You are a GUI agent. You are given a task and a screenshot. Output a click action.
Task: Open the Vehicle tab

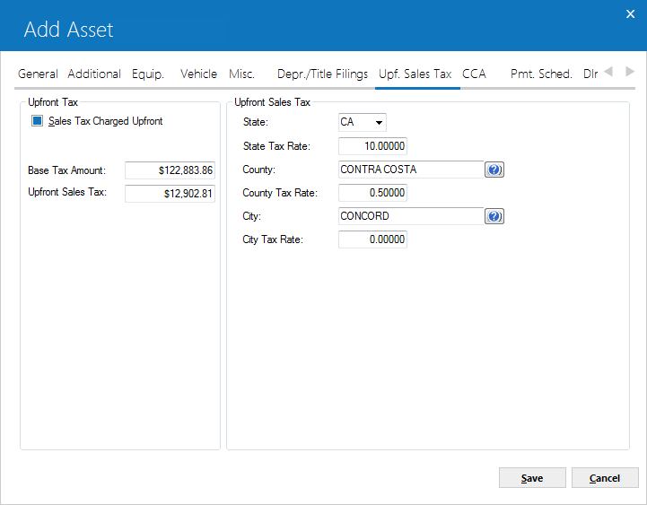pyautogui.click(x=198, y=74)
